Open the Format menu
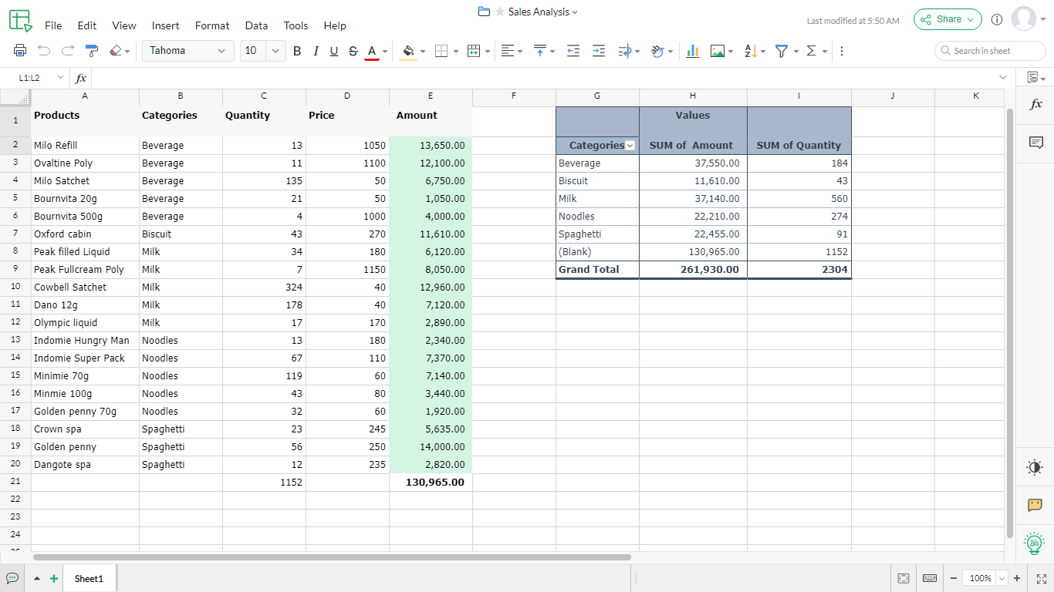This screenshot has height=592, width=1054. [212, 25]
